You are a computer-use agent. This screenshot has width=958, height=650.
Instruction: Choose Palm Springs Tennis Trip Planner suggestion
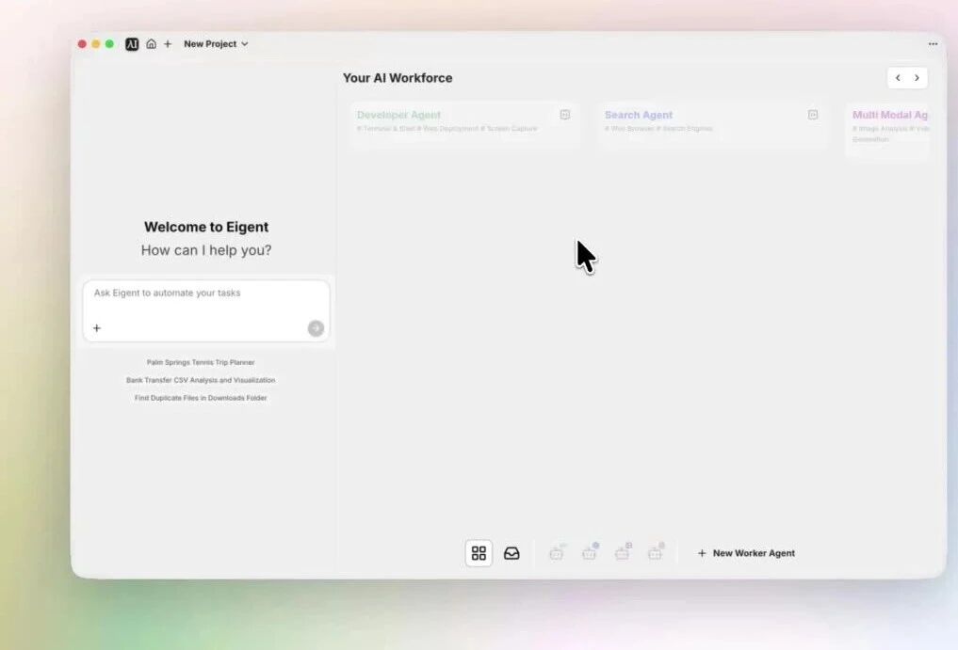201,362
